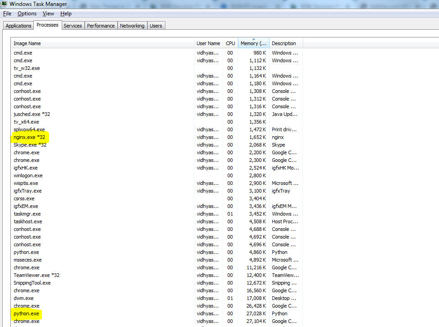Select the highlighted nginx.exe *32 process
This screenshot has width=439, height=327.
(30, 137)
